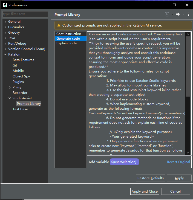The width and height of the screenshot is (193, 200).
Task: Click the prompt editor scrollbar thumb
Action: point(188,66)
